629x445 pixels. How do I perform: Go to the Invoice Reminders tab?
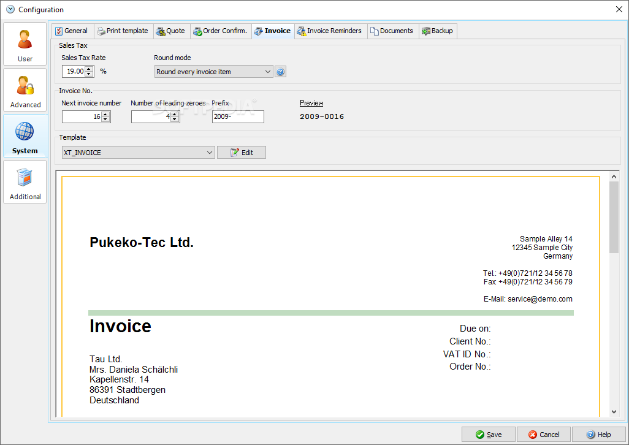click(x=330, y=31)
